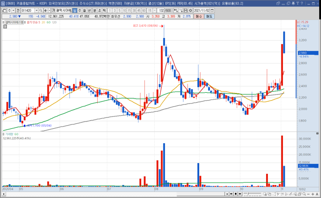Viewport: 321px width, 198px height.
Task: Click add-indicator candlestick icon in toolbar
Action: tap(176, 10)
